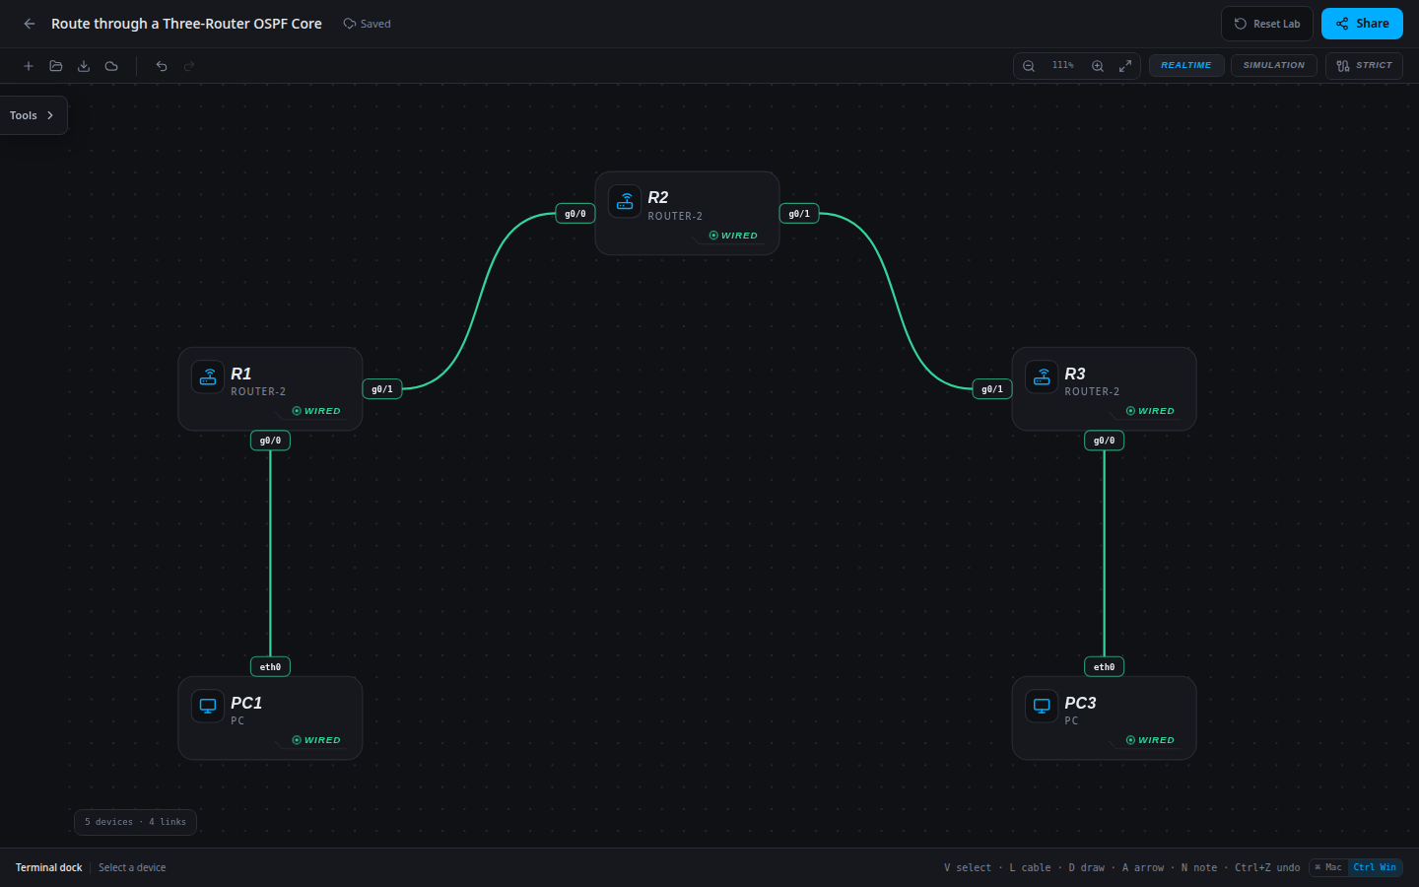Click the fit-to-screen expand icon
This screenshot has height=887, width=1419.
pos(1125,66)
